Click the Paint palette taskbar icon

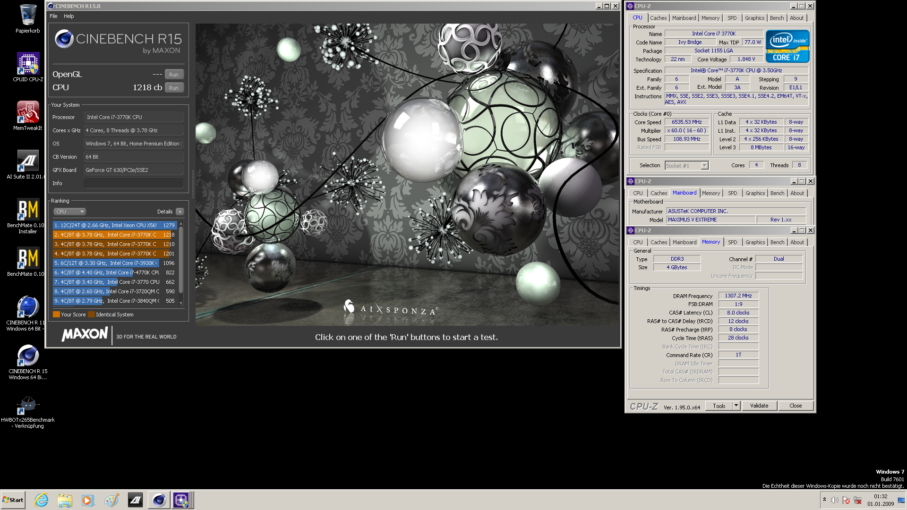(x=111, y=500)
